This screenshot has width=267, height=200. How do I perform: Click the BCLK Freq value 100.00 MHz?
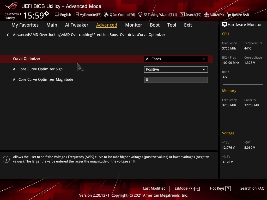coord(230,63)
